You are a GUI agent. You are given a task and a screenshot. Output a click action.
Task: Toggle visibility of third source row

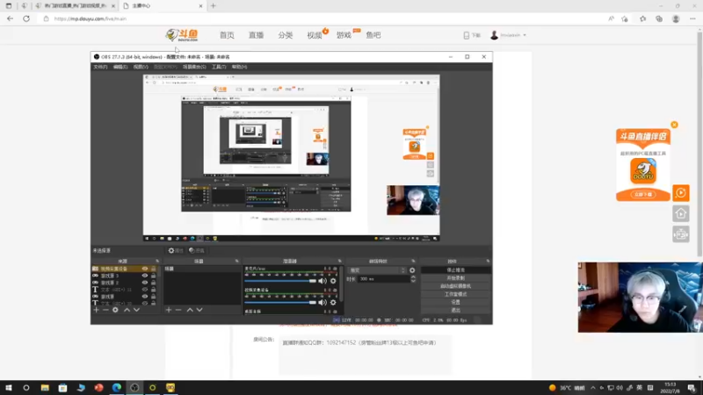[x=145, y=283]
